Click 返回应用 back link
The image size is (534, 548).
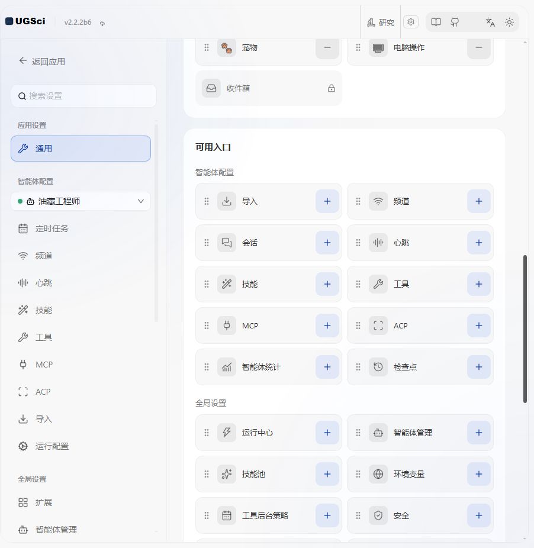click(42, 62)
